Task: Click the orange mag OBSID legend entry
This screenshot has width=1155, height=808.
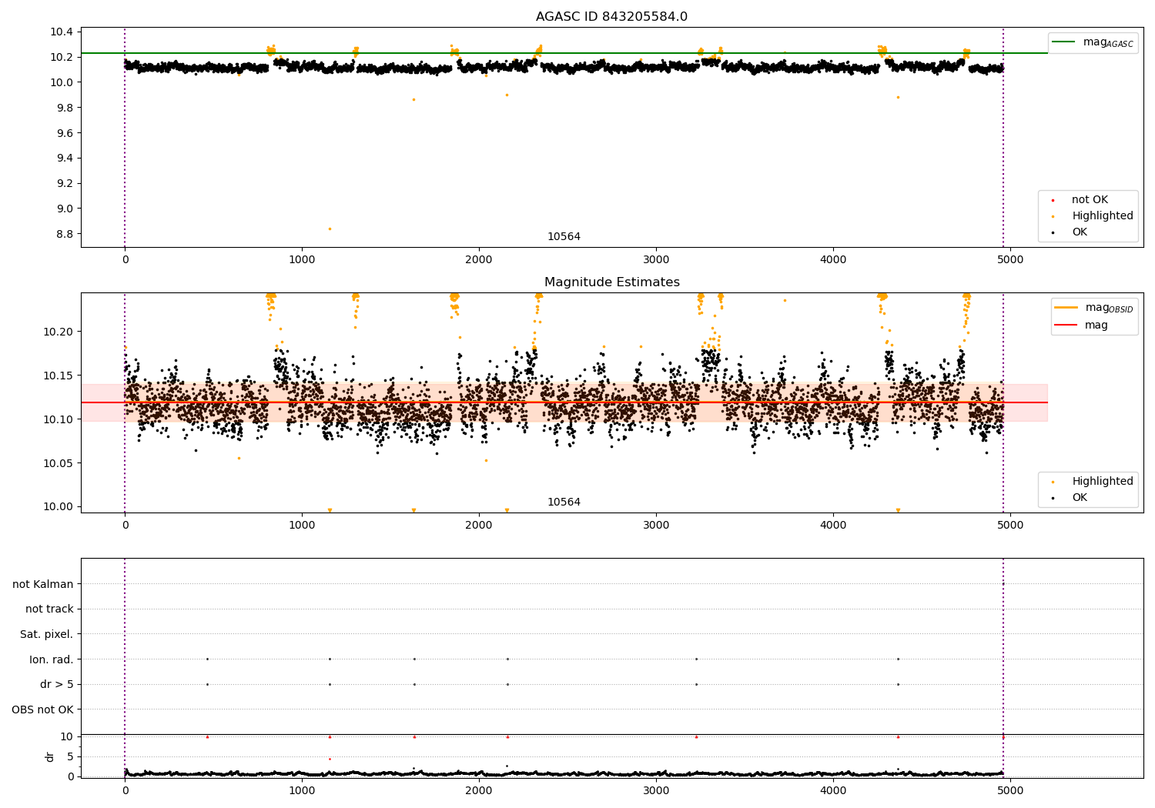Action: click(1093, 308)
